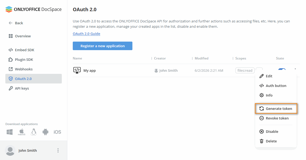Click the John Smith name at bottom
This screenshot has width=306, height=160.
point(28,150)
